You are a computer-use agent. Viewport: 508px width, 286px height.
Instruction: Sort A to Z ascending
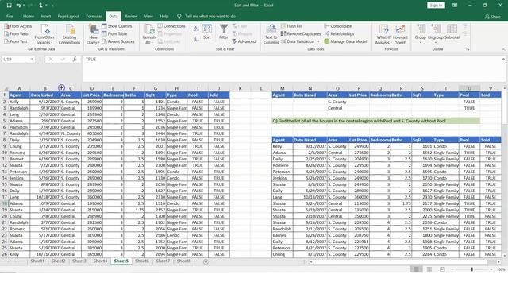197,29
